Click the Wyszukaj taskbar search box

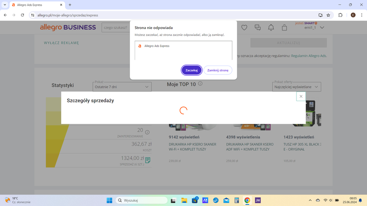141,201
